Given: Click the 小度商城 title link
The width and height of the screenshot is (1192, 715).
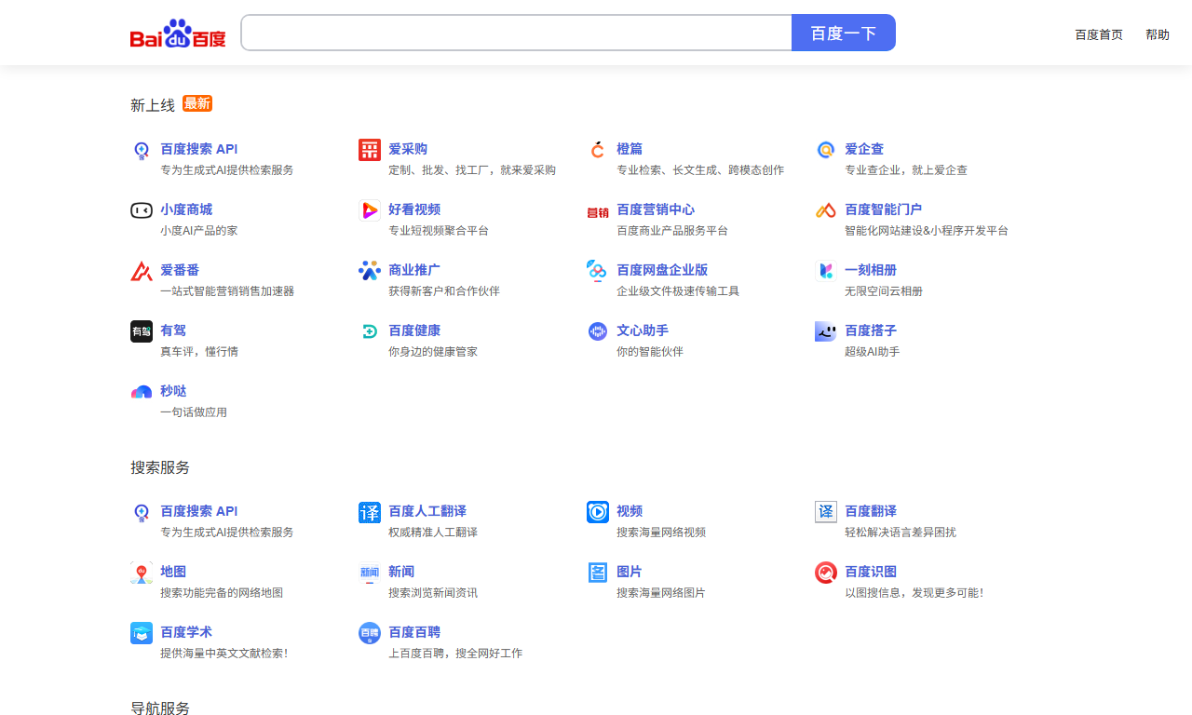Looking at the screenshot, I should 186,209.
